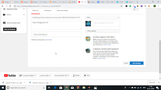Open File Explorer from the taskbar
This screenshot has width=161, height=90.
point(84,88)
